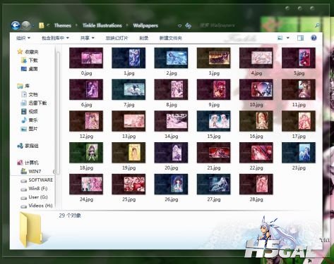This screenshot has height=264, width=334.
Task: Click the file name 2.jpg
Action: 172,73
